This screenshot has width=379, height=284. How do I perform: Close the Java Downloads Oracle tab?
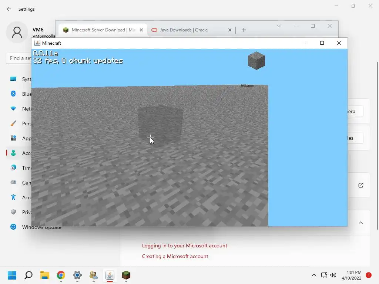coord(229,30)
